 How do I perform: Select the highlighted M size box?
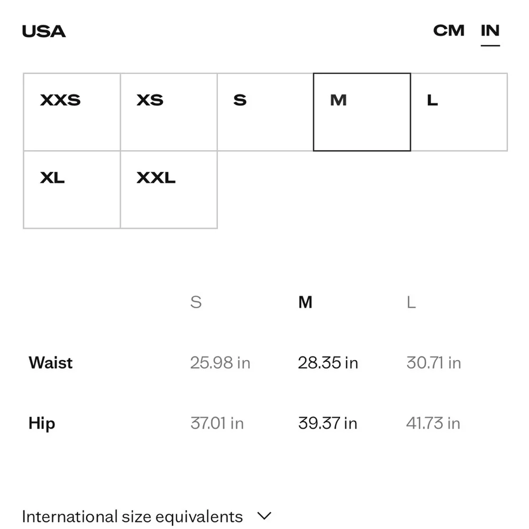coord(362,112)
